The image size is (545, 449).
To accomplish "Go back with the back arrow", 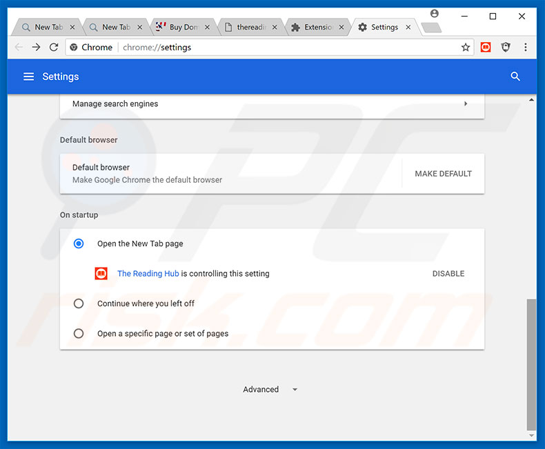I will point(19,47).
